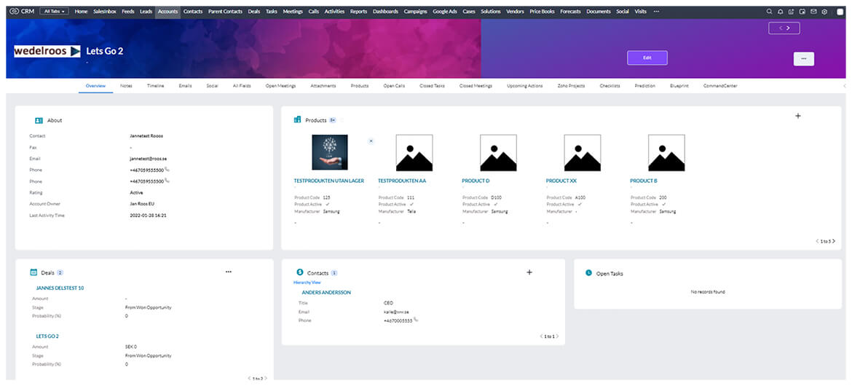852x386 pixels.
Task: Add a contact with the plus icon
Action: tap(529, 272)
